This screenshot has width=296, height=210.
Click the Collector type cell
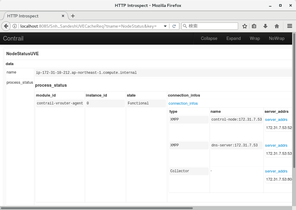189,171
